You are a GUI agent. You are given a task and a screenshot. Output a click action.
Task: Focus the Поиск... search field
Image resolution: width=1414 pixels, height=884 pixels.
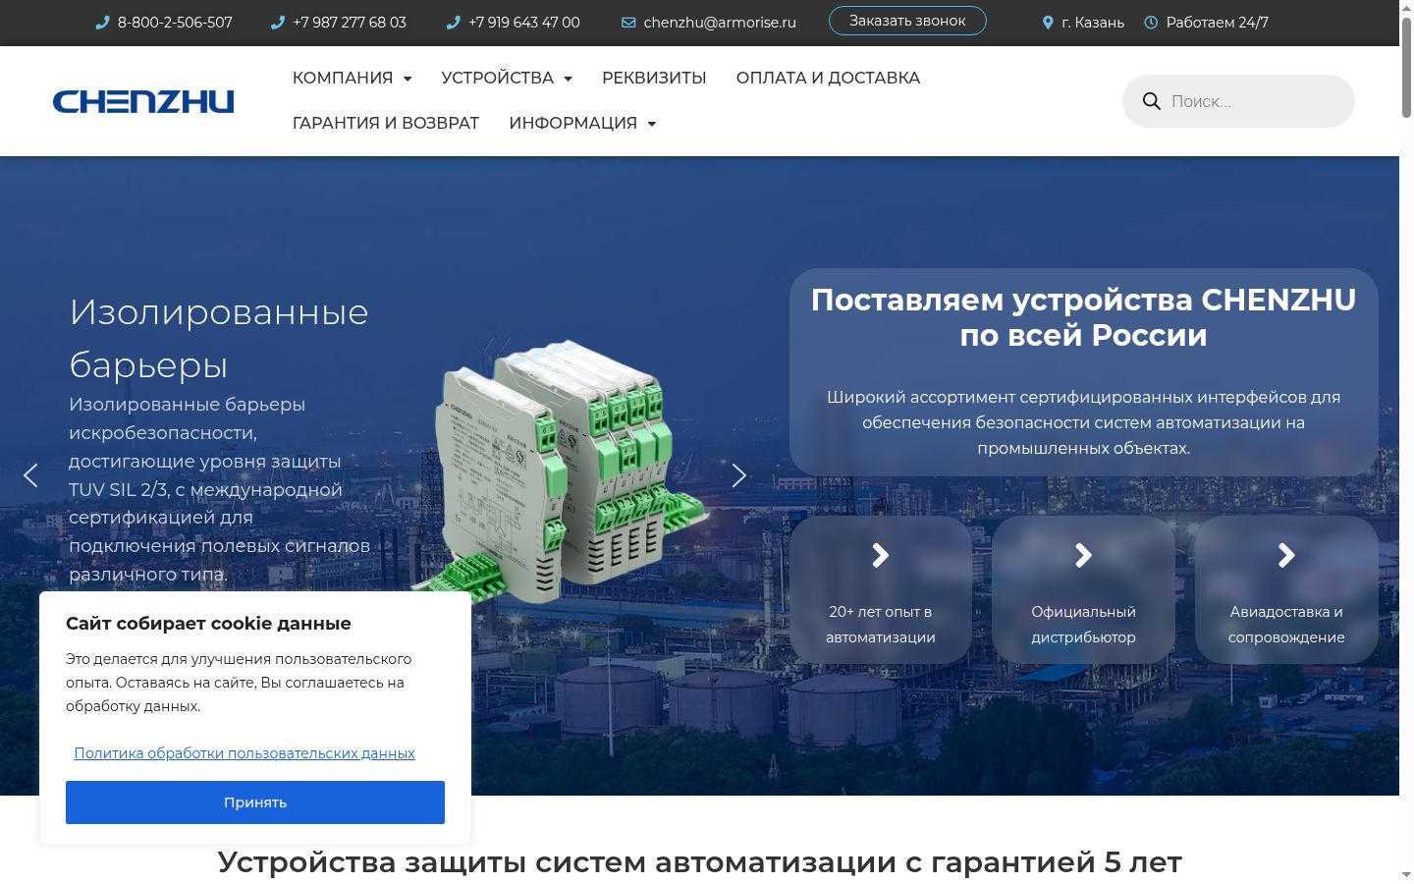click(1238, 101)
